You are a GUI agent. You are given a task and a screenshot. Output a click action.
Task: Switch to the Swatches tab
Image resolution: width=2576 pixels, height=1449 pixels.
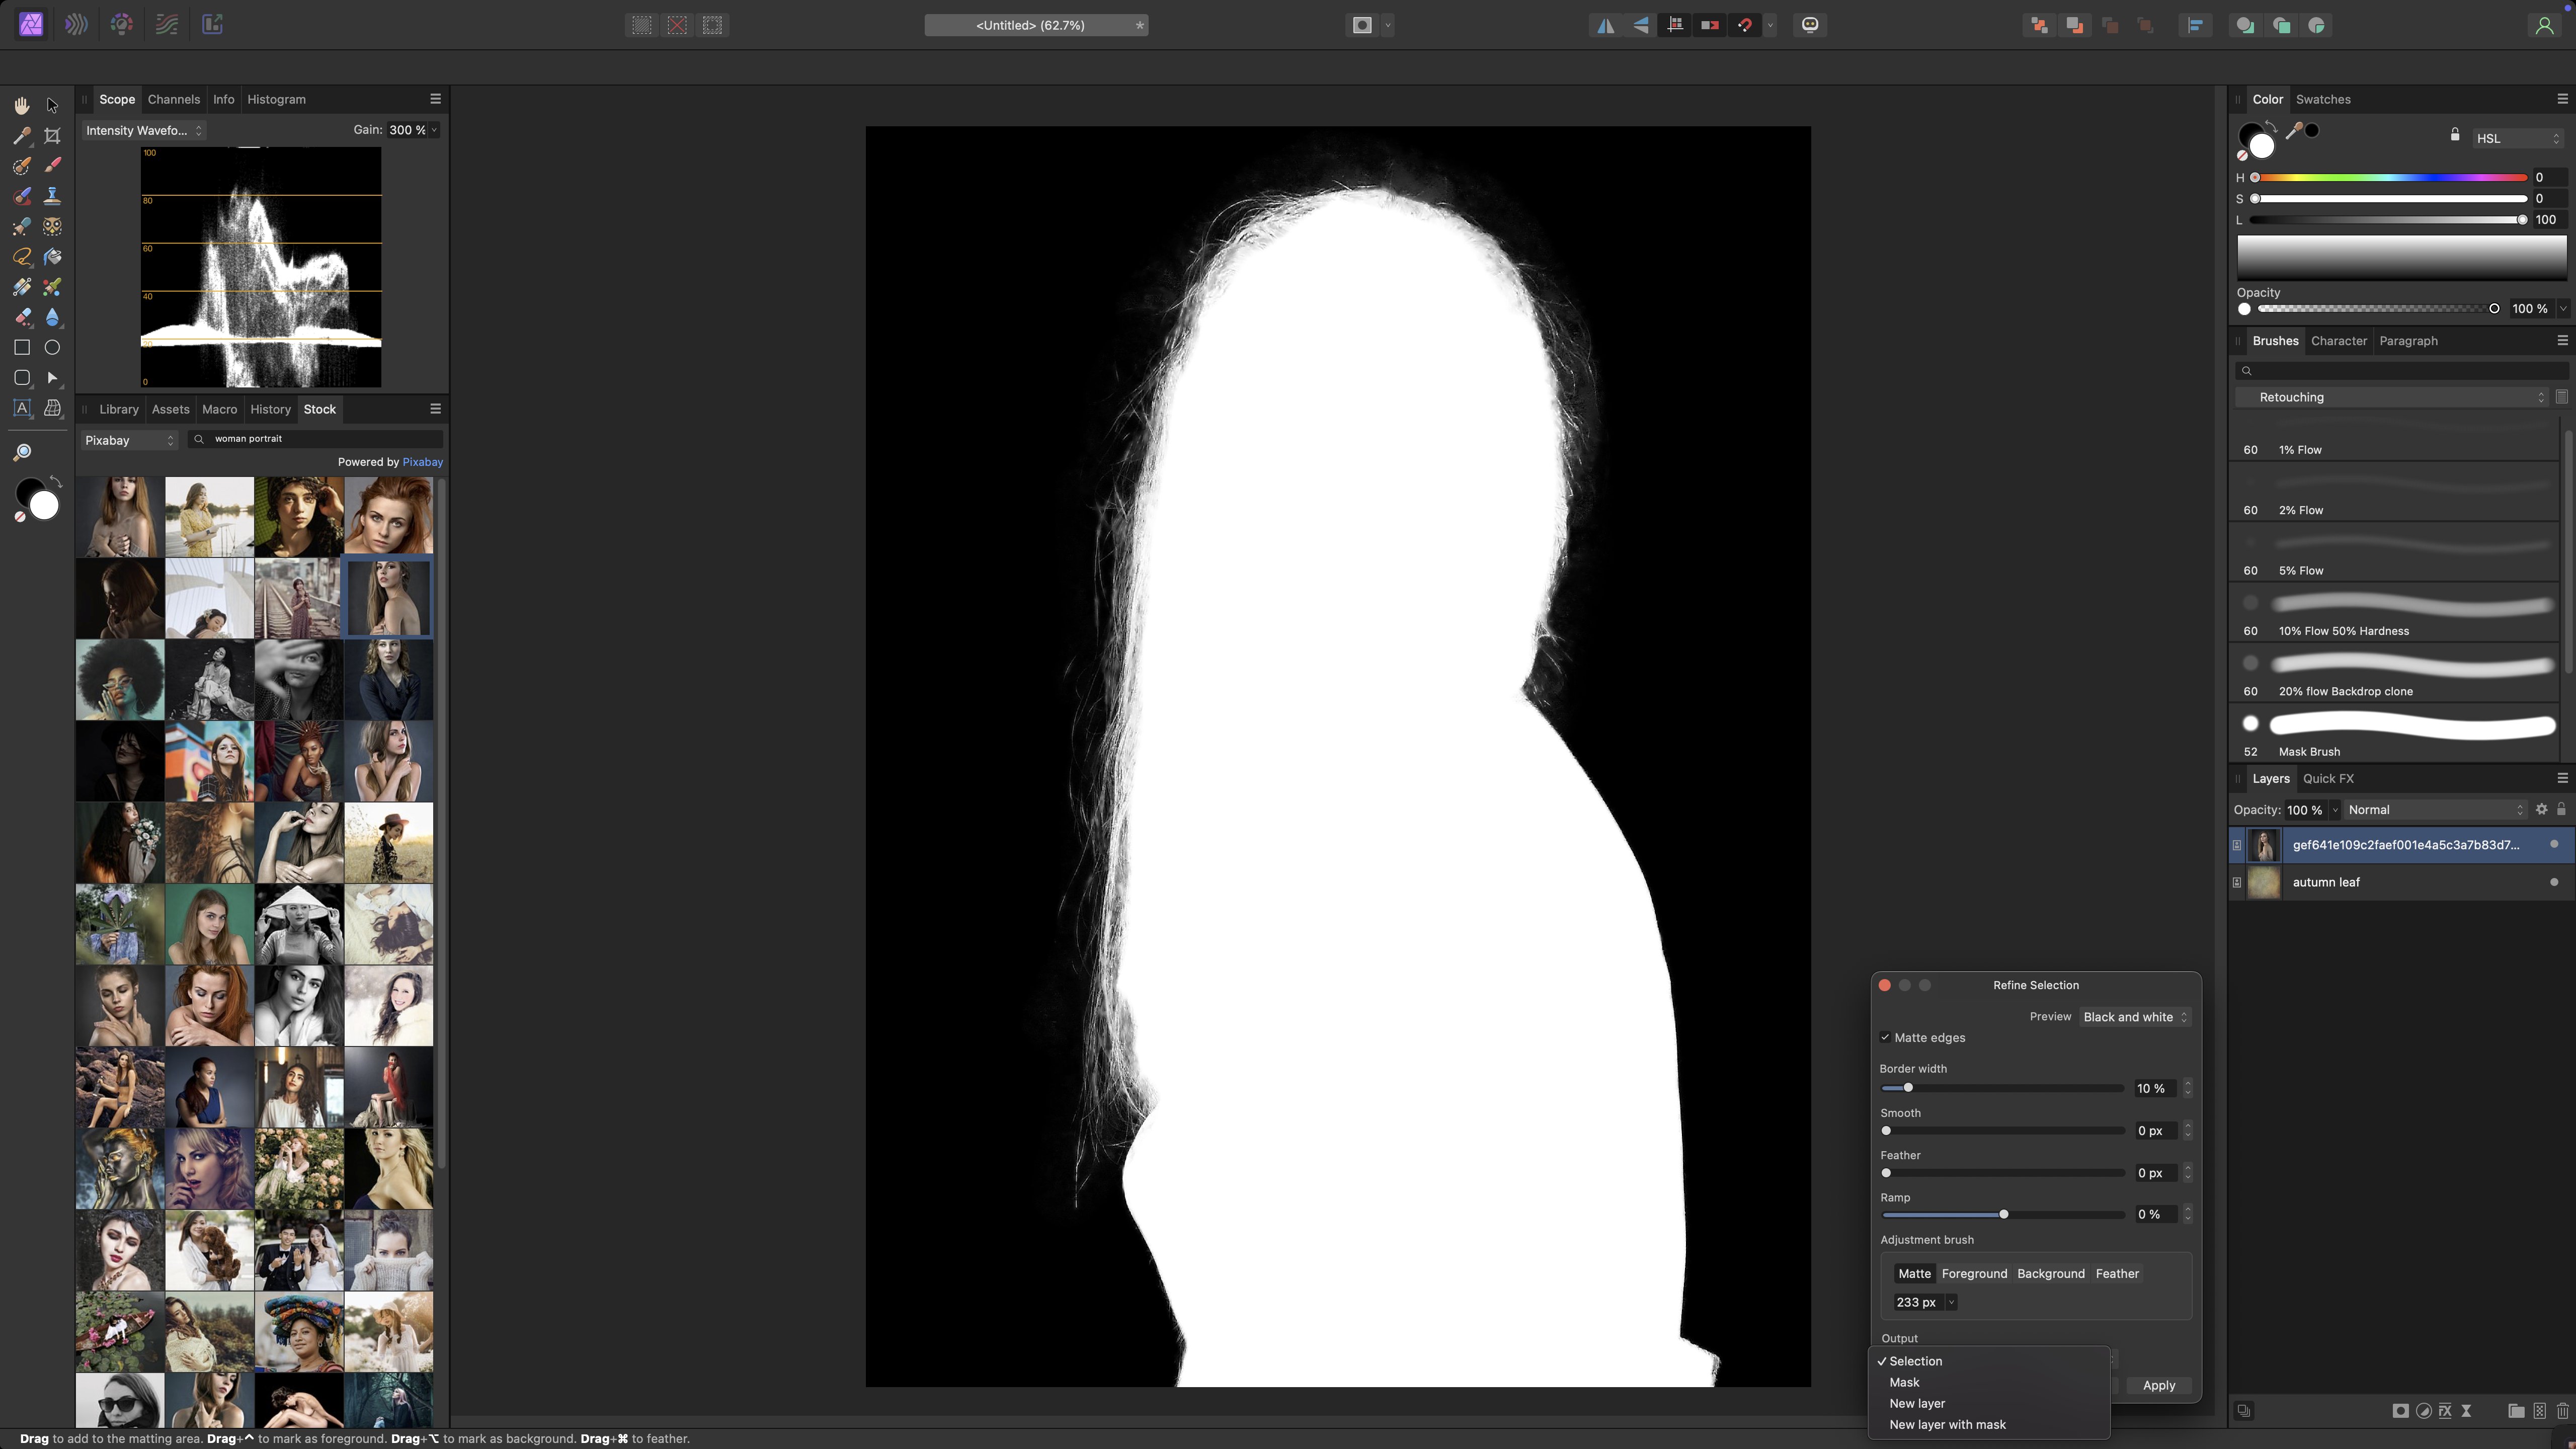click(2323, 99)
